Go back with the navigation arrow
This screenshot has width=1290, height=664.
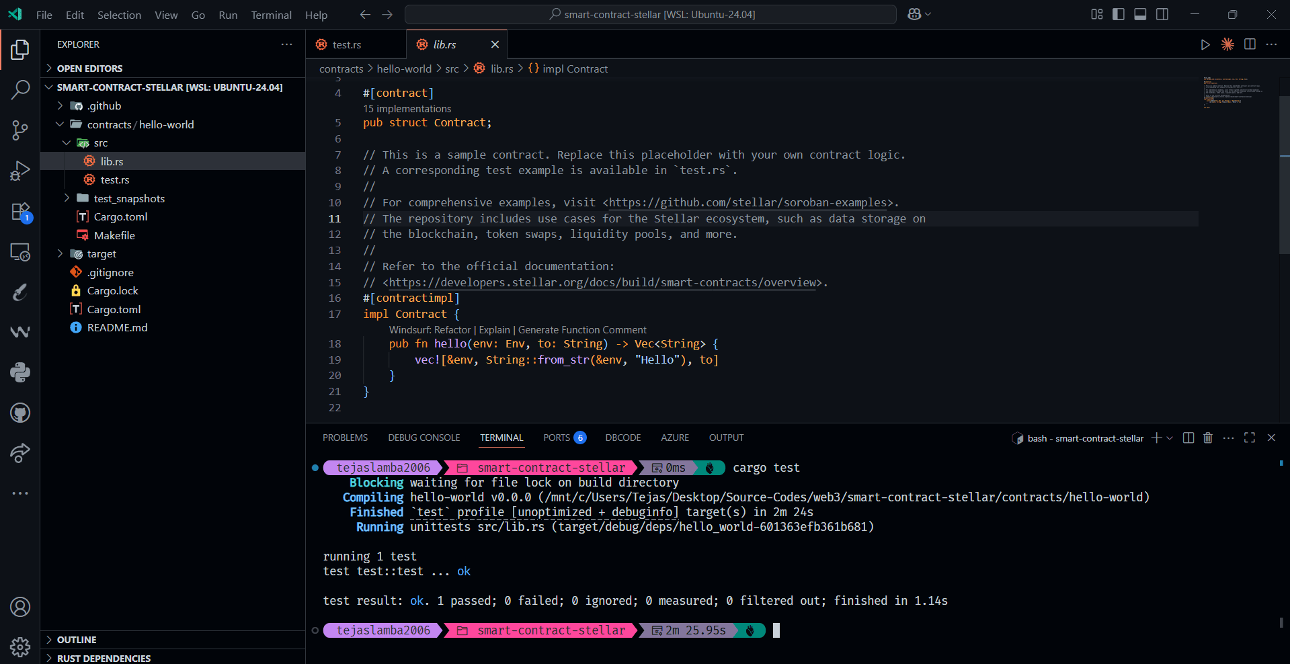(x=365, y=14)
